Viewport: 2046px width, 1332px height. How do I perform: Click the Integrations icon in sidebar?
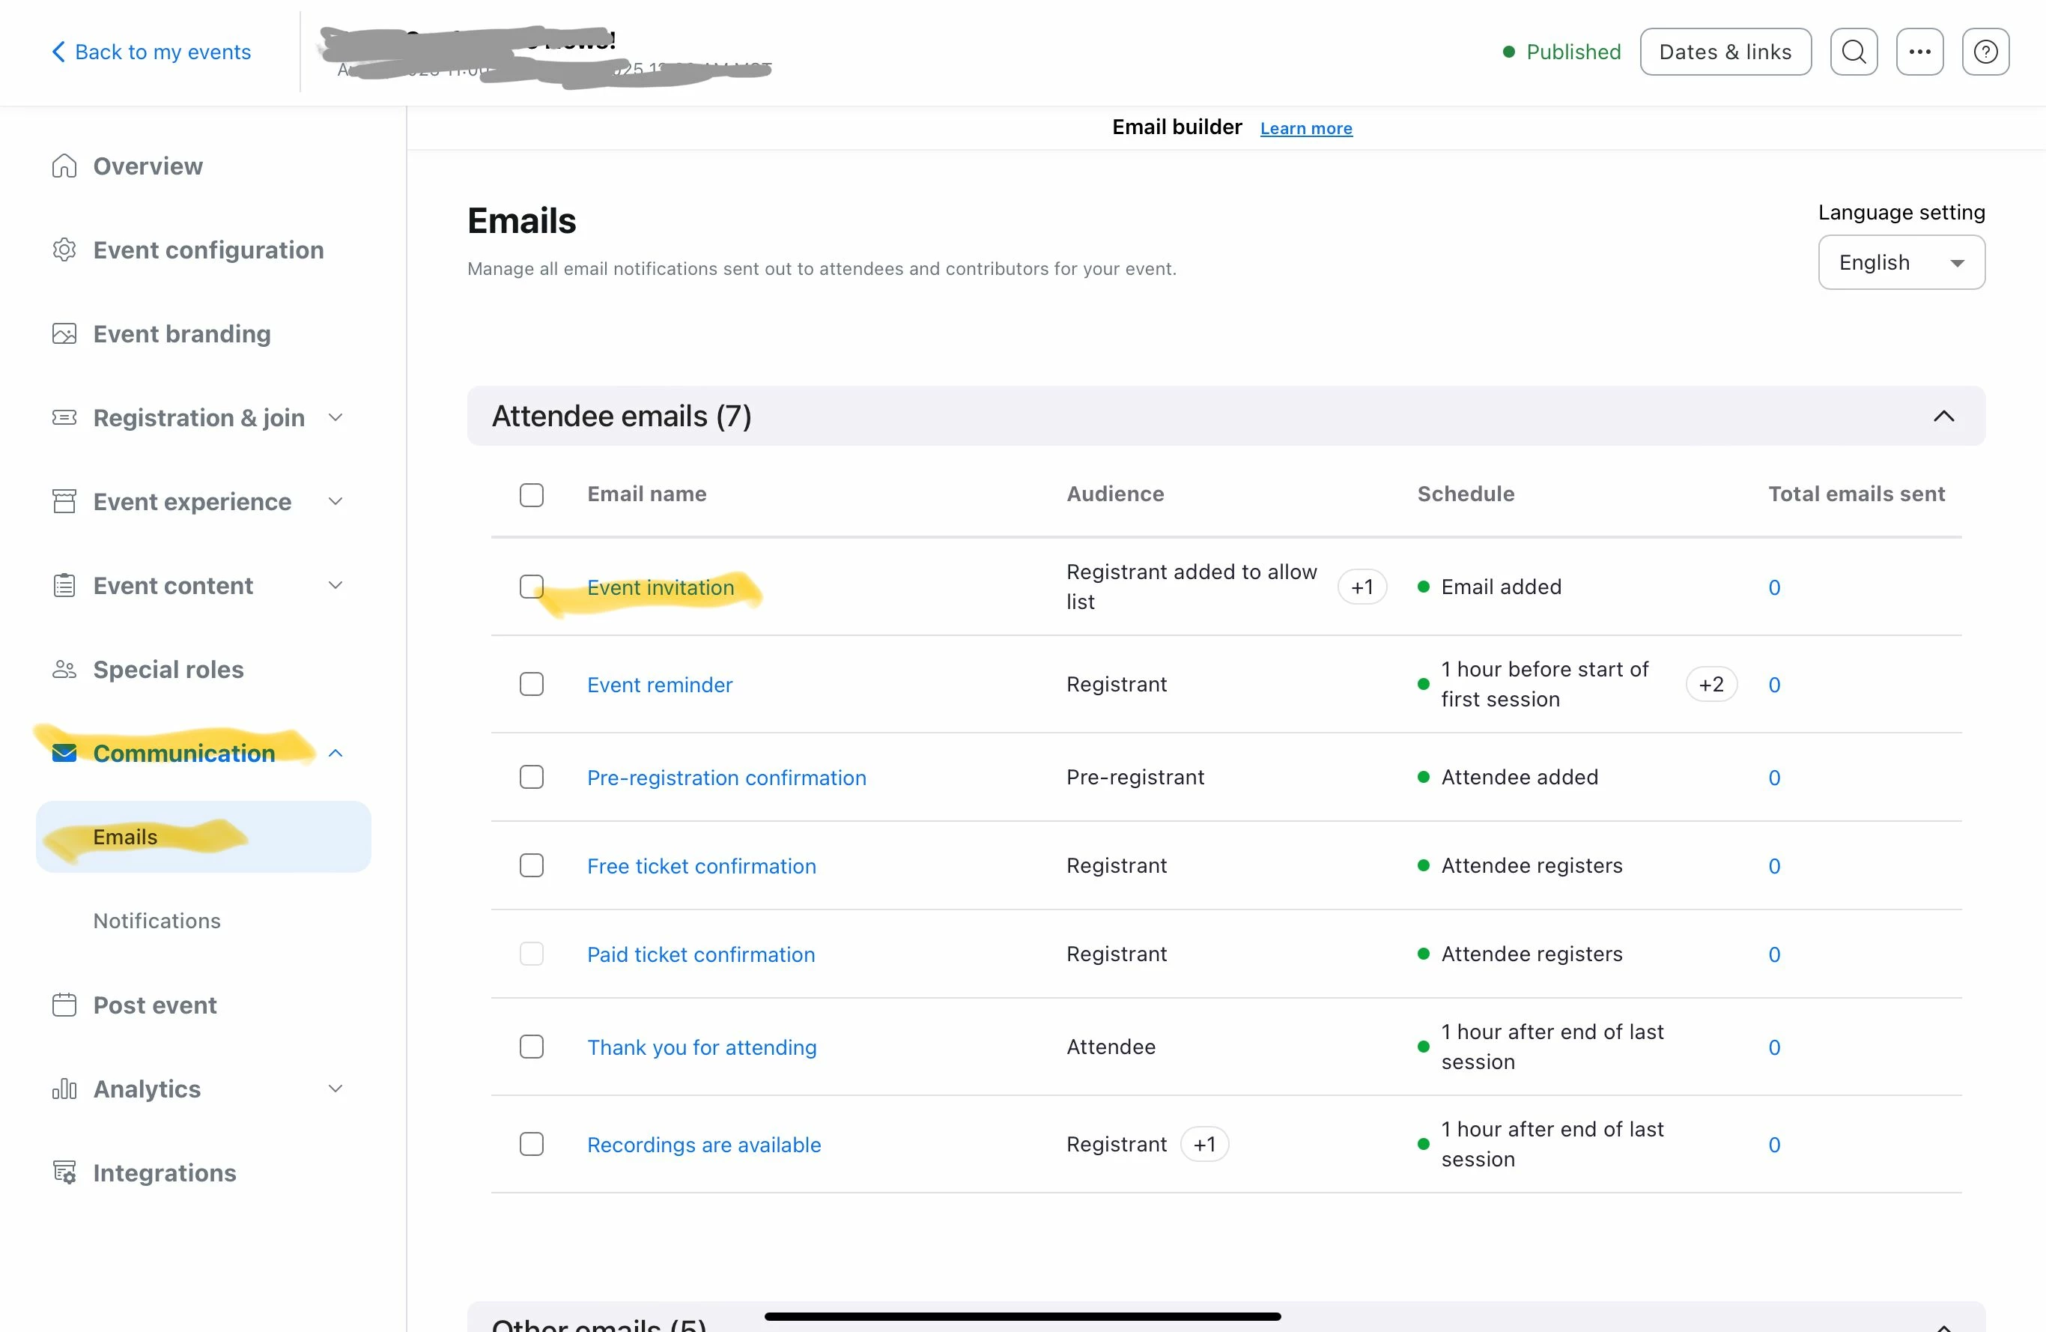pos(64,1172)
